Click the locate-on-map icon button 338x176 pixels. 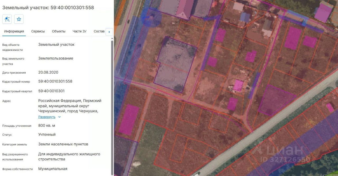coord(7,19)
